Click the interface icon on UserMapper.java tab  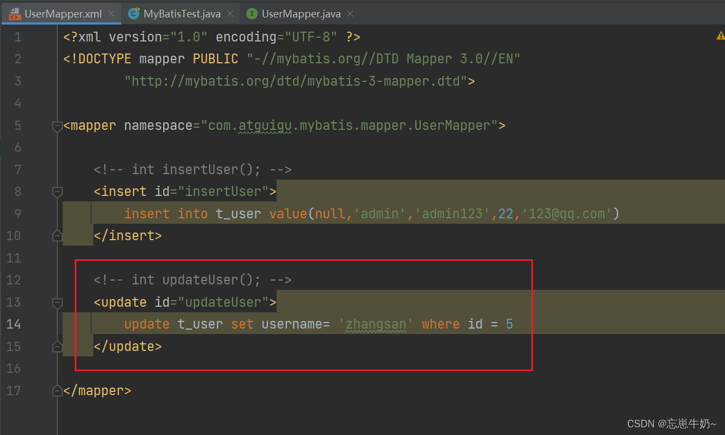(x=251, y=14)
